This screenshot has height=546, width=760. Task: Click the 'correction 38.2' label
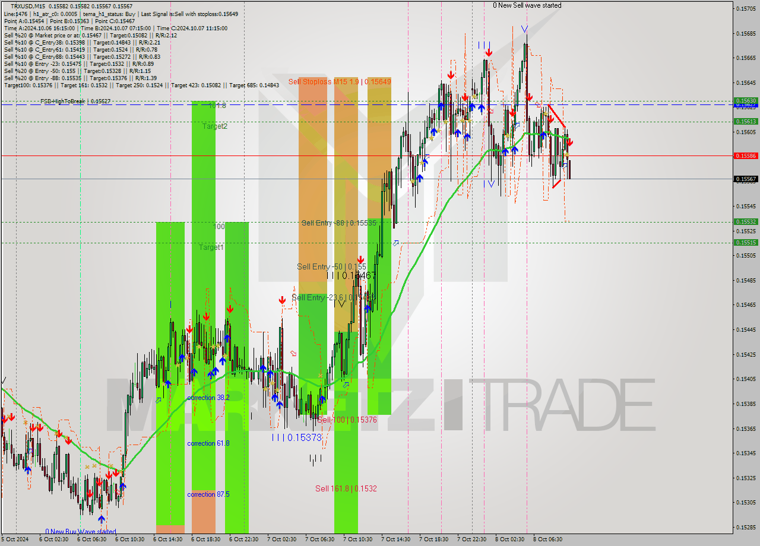208,398
